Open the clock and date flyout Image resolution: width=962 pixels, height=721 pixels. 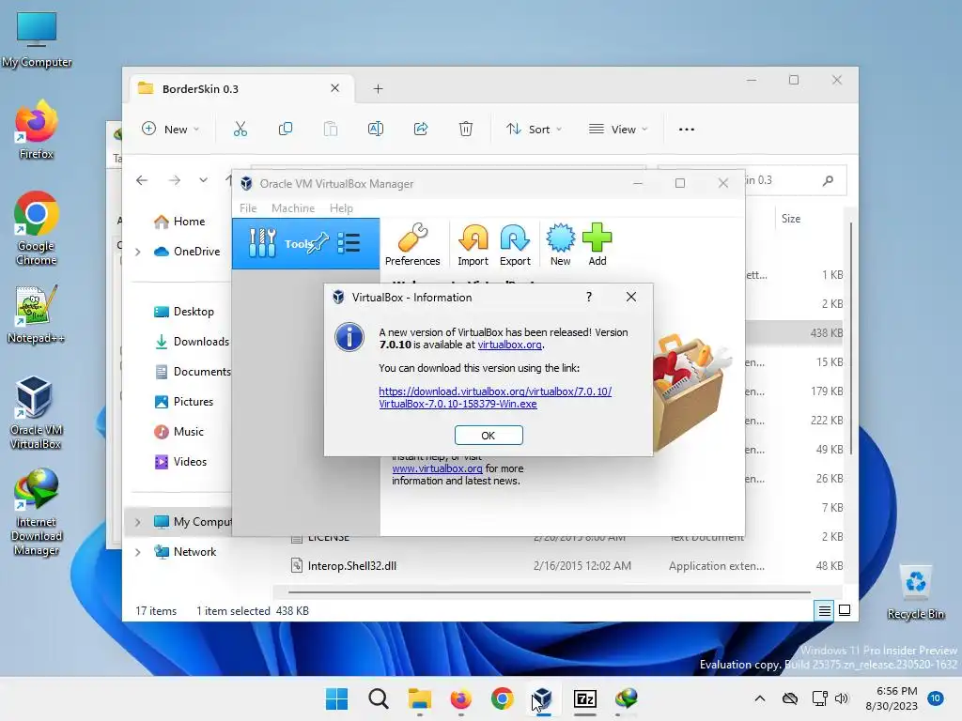(892, 698)
